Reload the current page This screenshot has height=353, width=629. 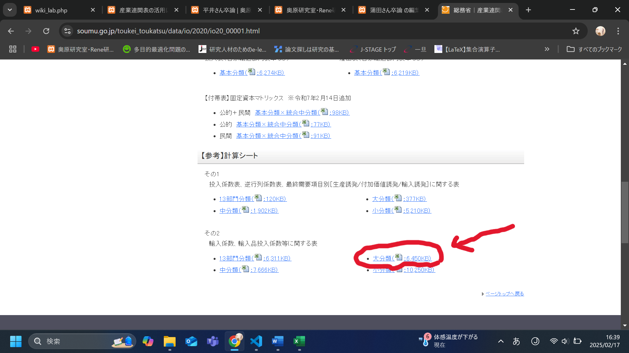click(46, 31)
